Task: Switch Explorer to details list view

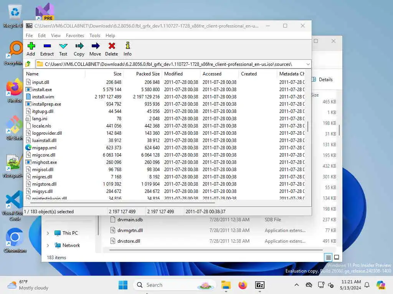Action: 328,257
